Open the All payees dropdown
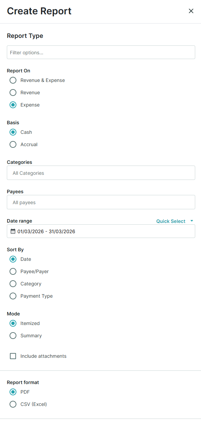Screen dimensions: 201x424 (x=101, y=202)
